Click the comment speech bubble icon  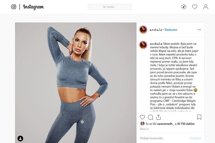point(150,117)
